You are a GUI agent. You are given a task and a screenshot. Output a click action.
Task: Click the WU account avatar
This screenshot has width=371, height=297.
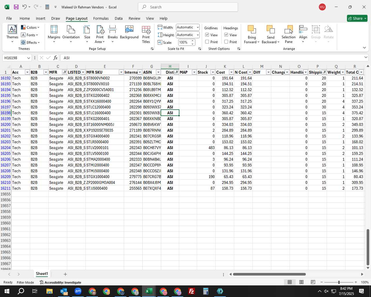322,7
